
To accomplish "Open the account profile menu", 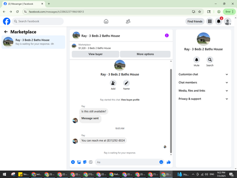I will click(x=228, y=21).
